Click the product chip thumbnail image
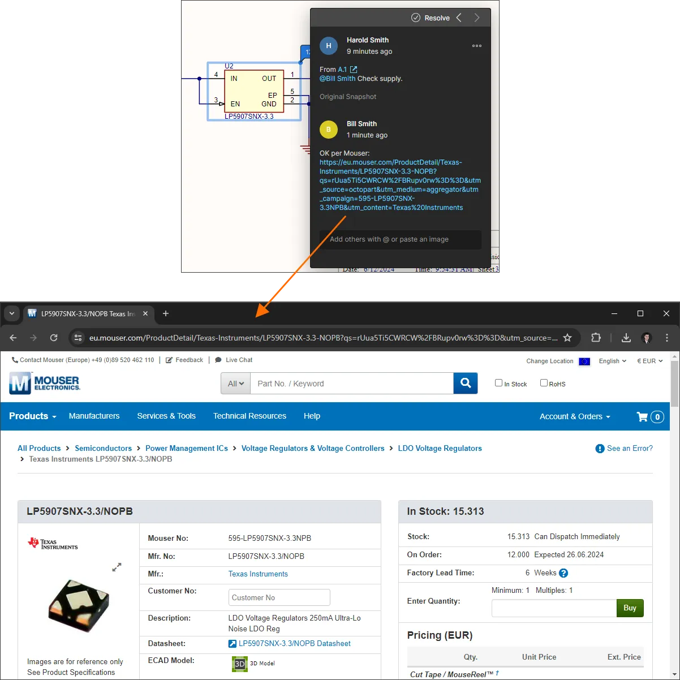Image resolution: width=680 pixels, height=680 pixels. point(79,605)
